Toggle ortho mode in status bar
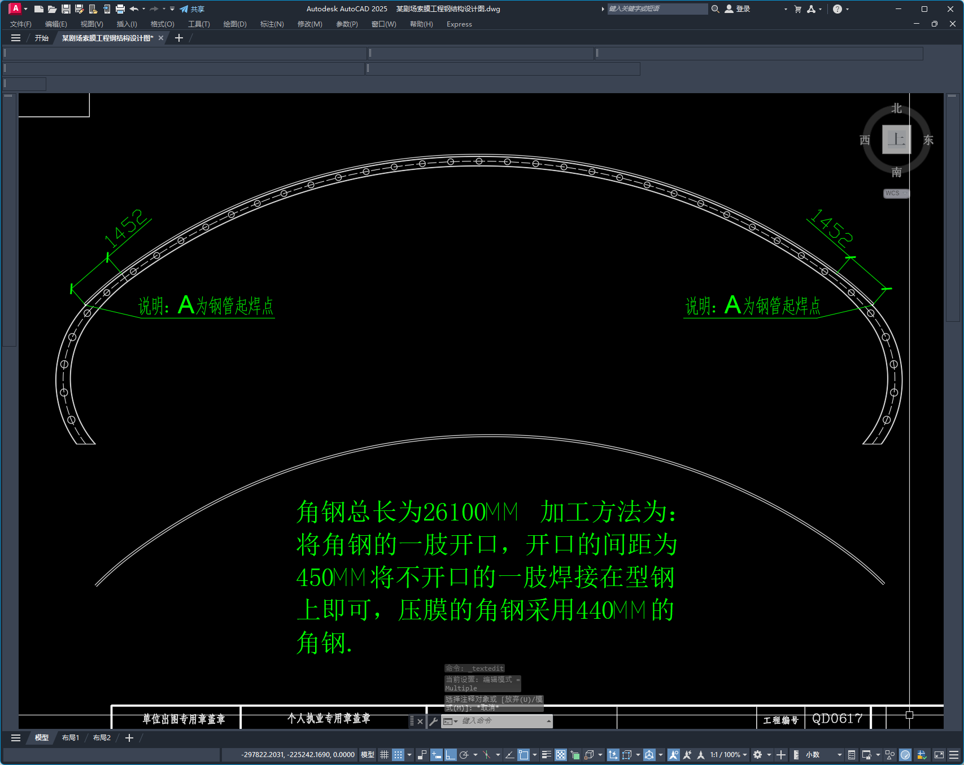The height and width of the screenshot is (765, 964). 451,755
